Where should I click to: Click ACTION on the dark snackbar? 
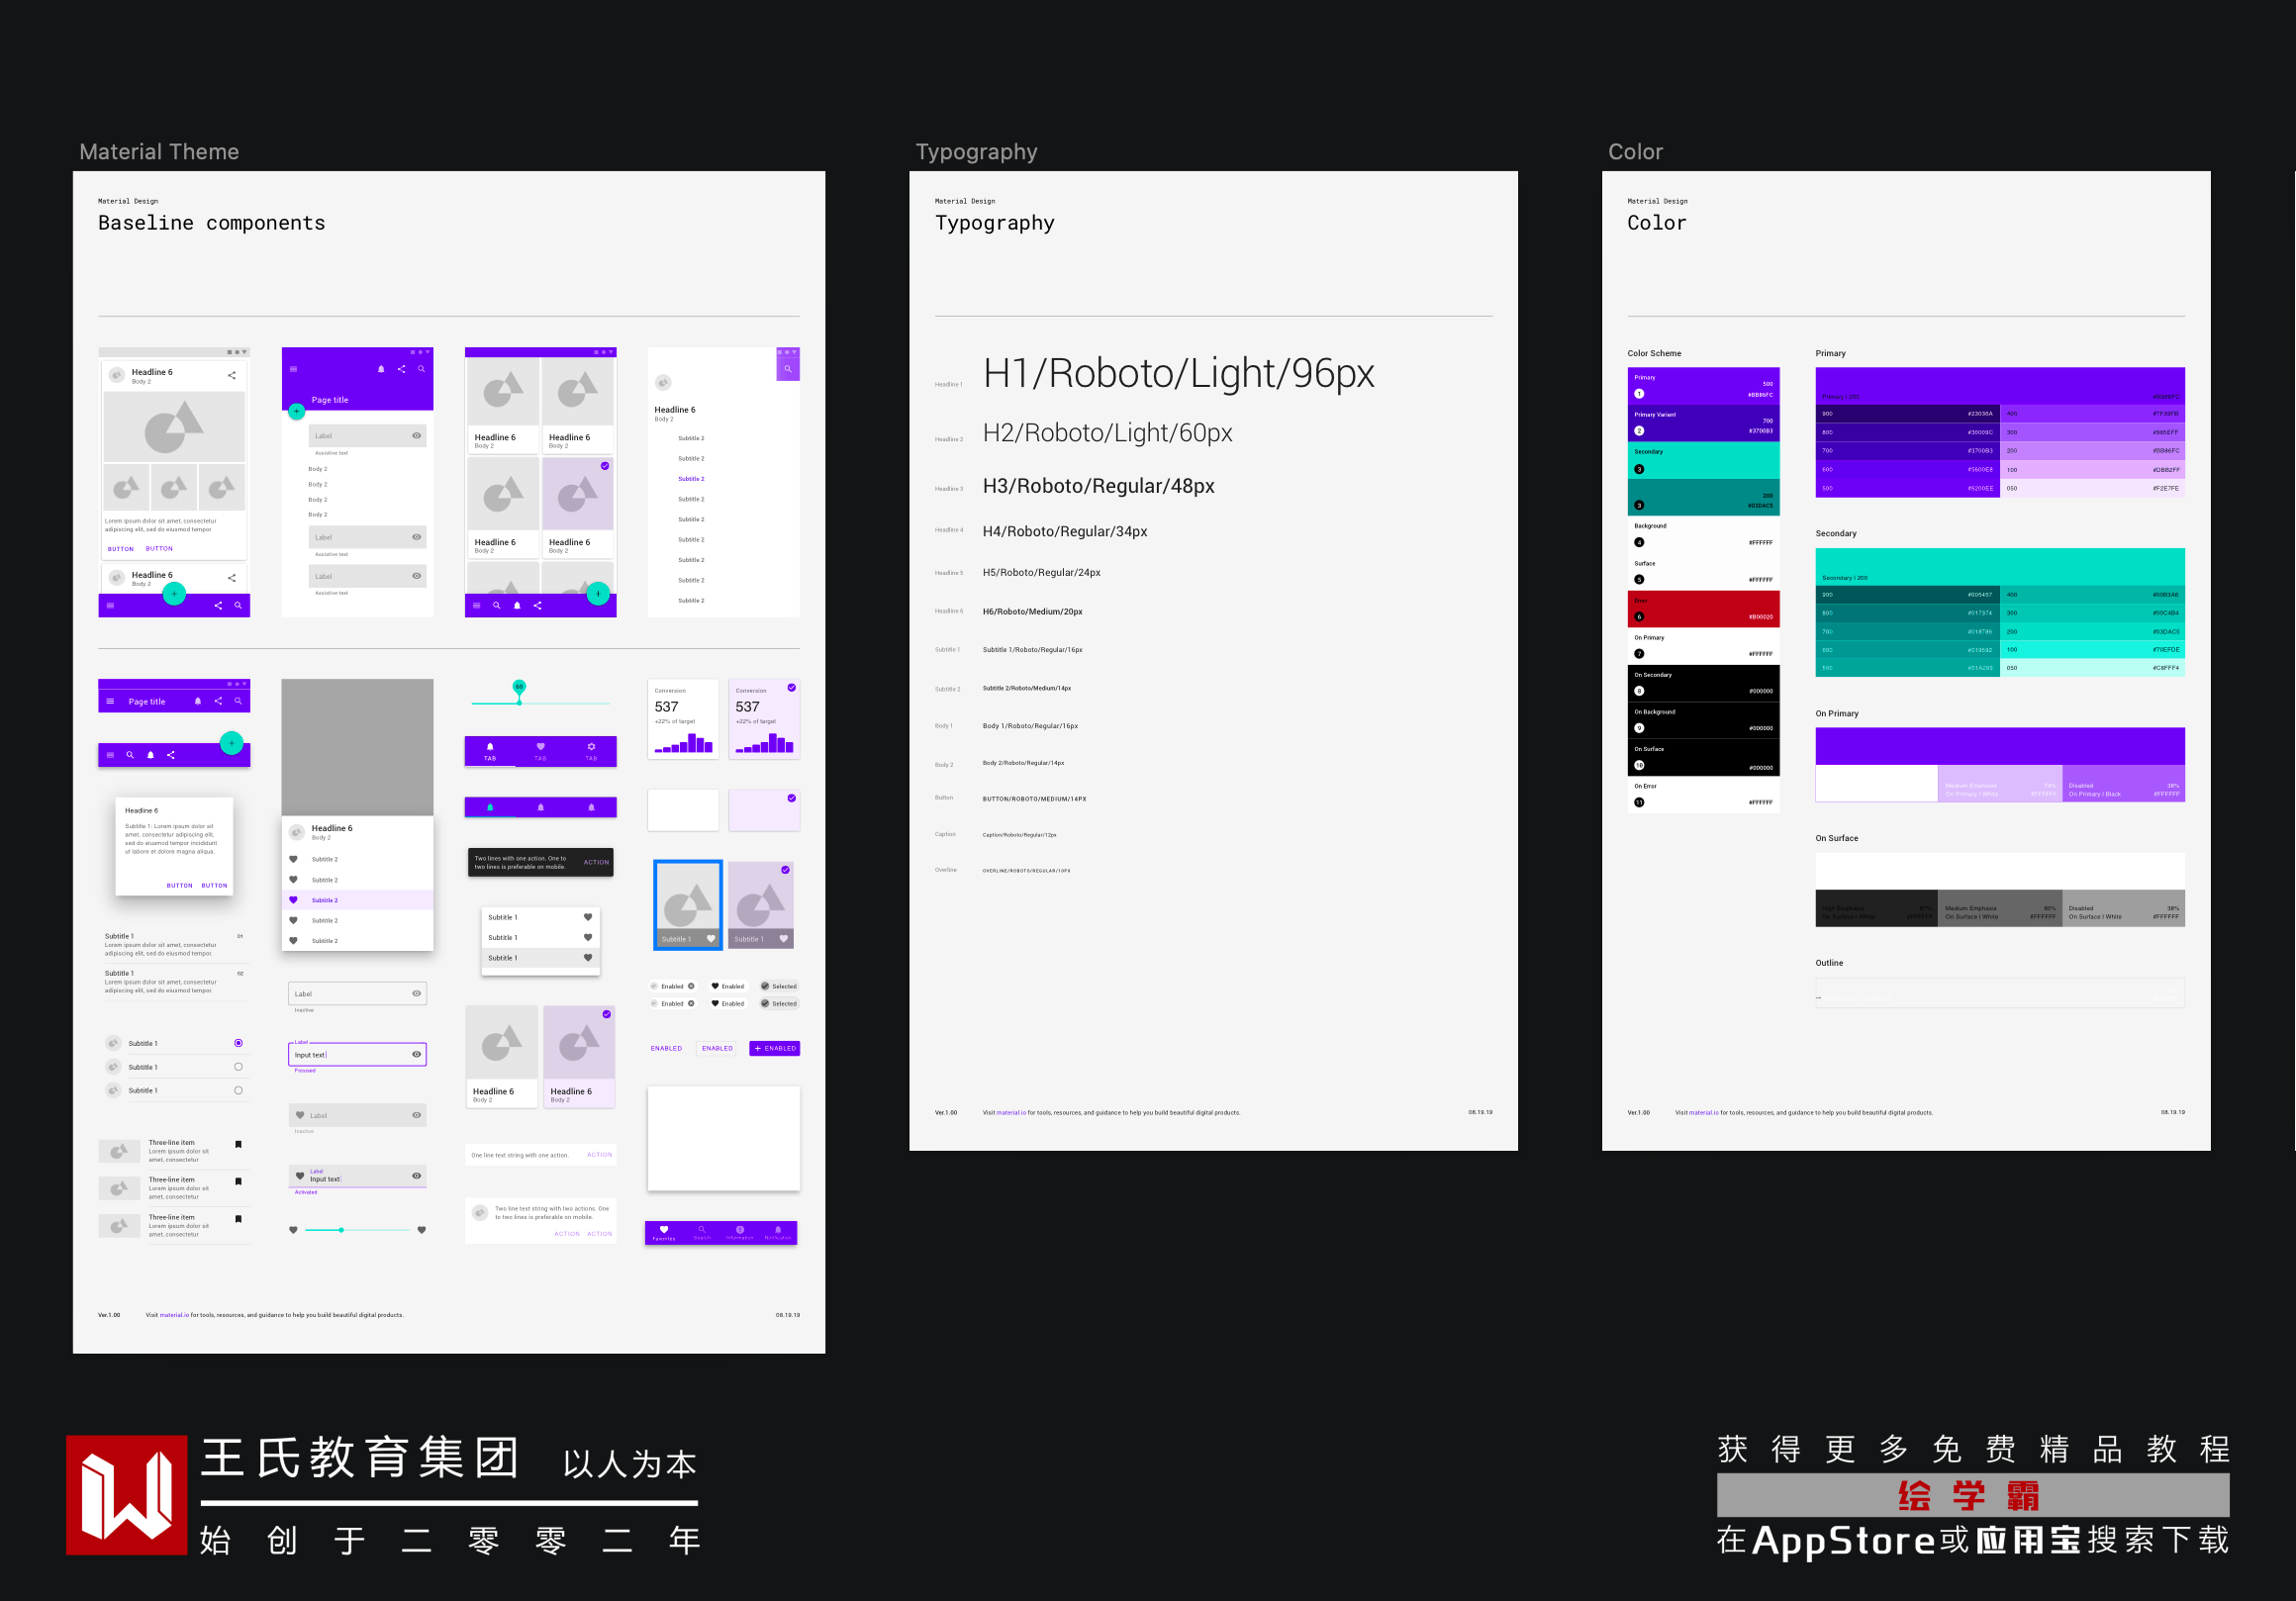[596, 862]
